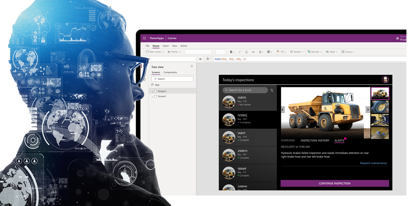The height and width of the screenshot is (206, 409).
Task: Select the tire photo thumbnail
Action: click(x=380, y=107)
